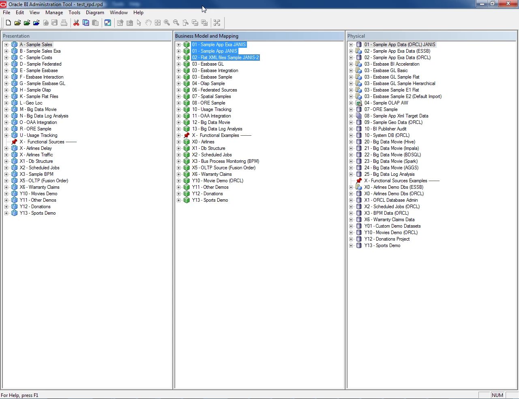The height and width of the screenshot is (399, 519).
Task: Click the Paste clipboard toolbar icon
Action: click(95, 23)
